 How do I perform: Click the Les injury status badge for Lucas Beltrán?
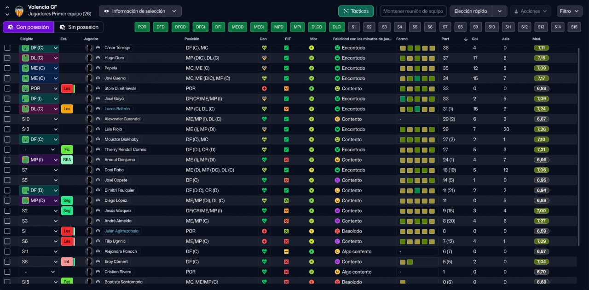pyautogui.click(x=67, y=109)
